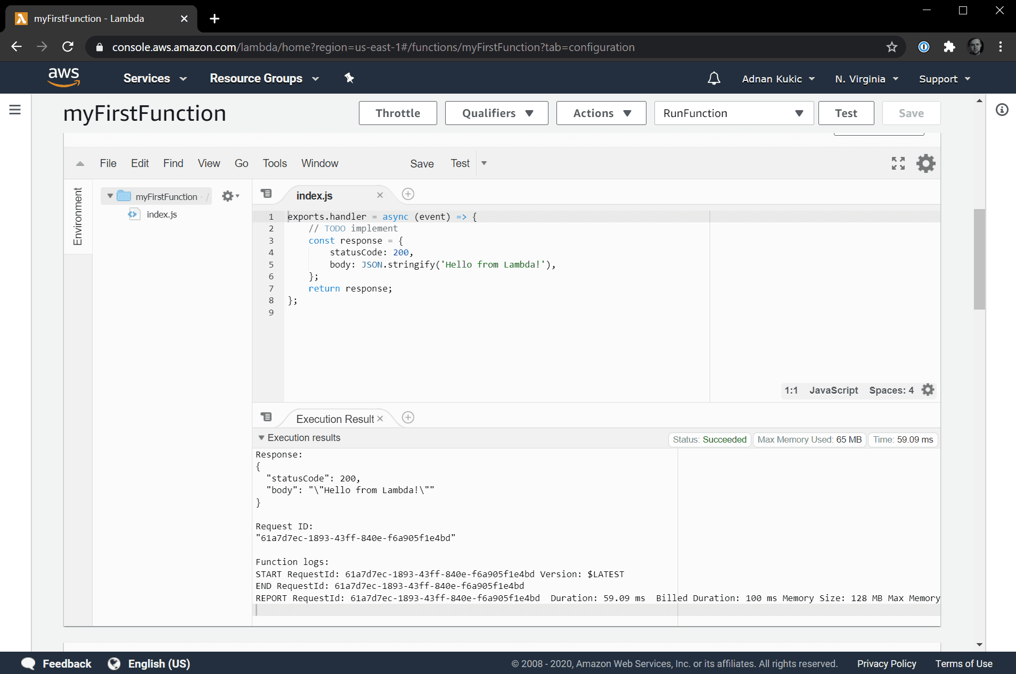This screenshot has width=1016, height=674.
Task: Switch to the Execution Result tab
Action: (334, 419)
